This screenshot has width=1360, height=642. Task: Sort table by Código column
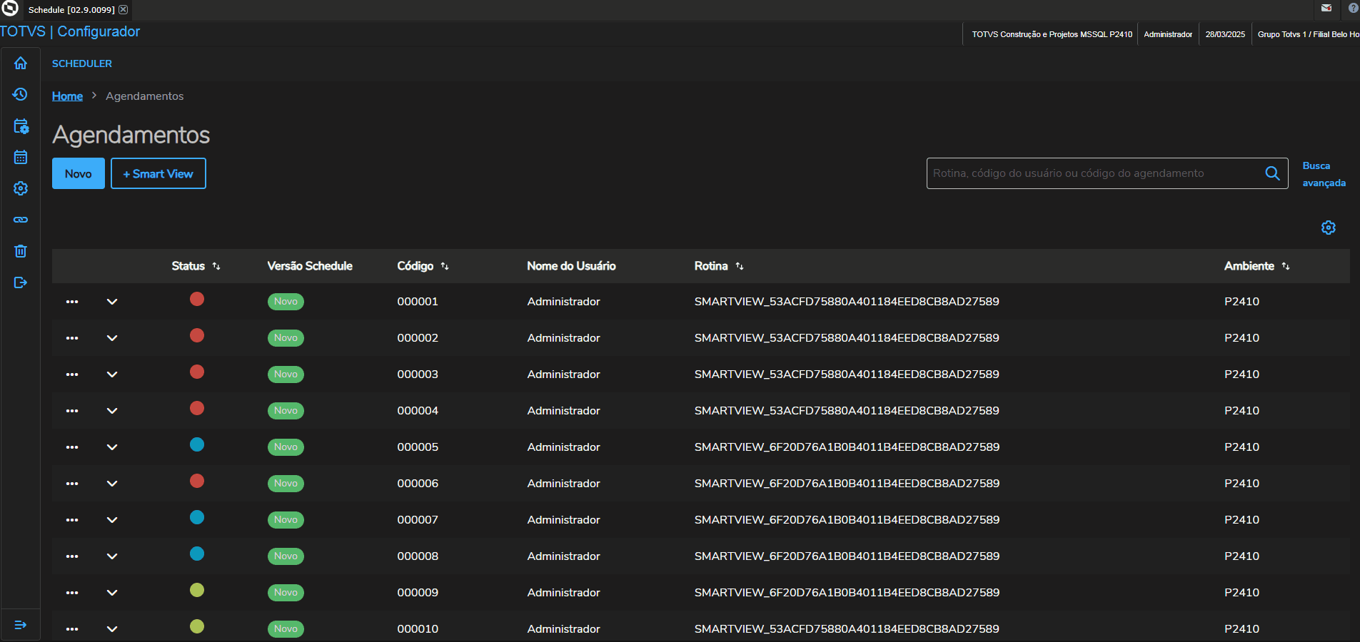click(444, 266)
